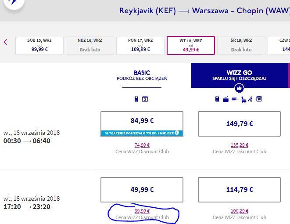The image size is (290, 224).
Task: Click the info icon on the one-seat-left banner
Action: click(177, 133)
